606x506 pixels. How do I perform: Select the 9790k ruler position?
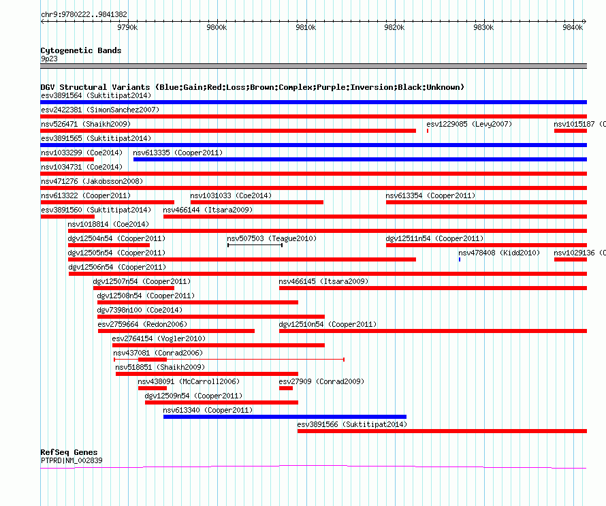(127, 27)
